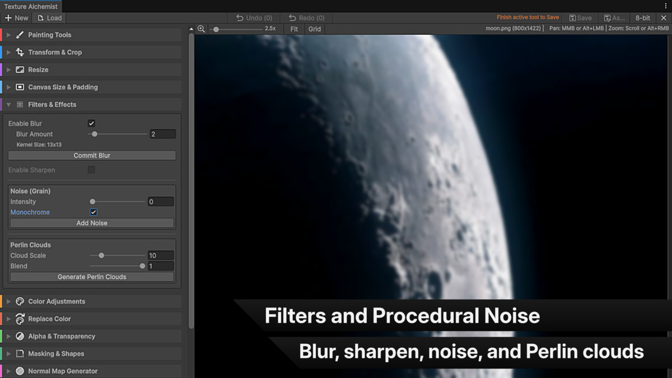Click the Canvas Size & Padding icon
Viewport: 672px width, 378px height.
coord(20,87)
